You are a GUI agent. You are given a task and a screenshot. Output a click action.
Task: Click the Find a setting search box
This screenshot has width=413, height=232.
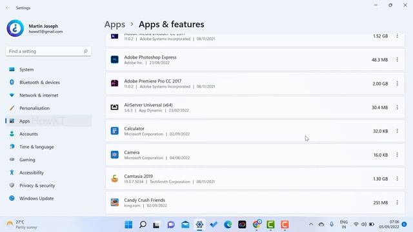pyautogui.click(x=48, y=52)
